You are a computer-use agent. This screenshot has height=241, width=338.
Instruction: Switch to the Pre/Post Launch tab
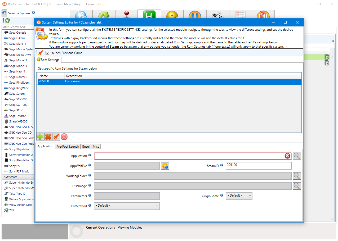(x=68, y=147)
